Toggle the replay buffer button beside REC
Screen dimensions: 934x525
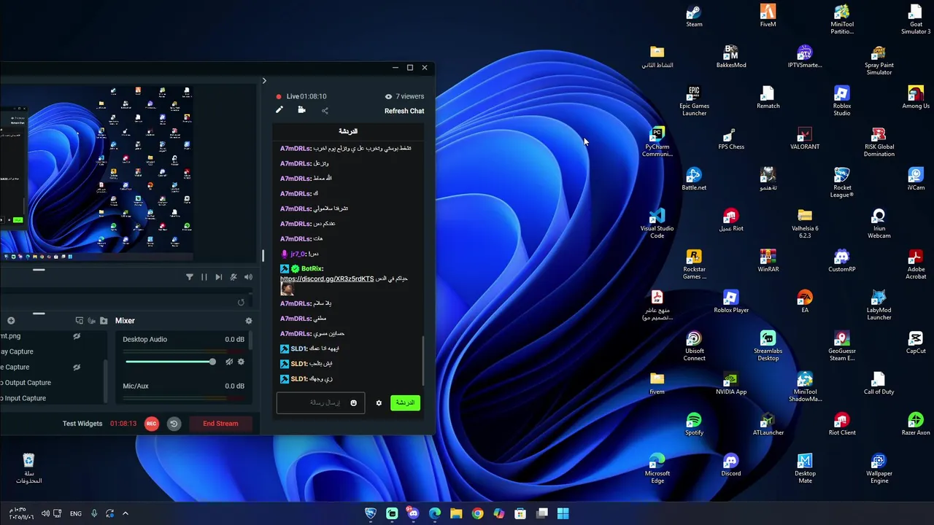(174, 424)
